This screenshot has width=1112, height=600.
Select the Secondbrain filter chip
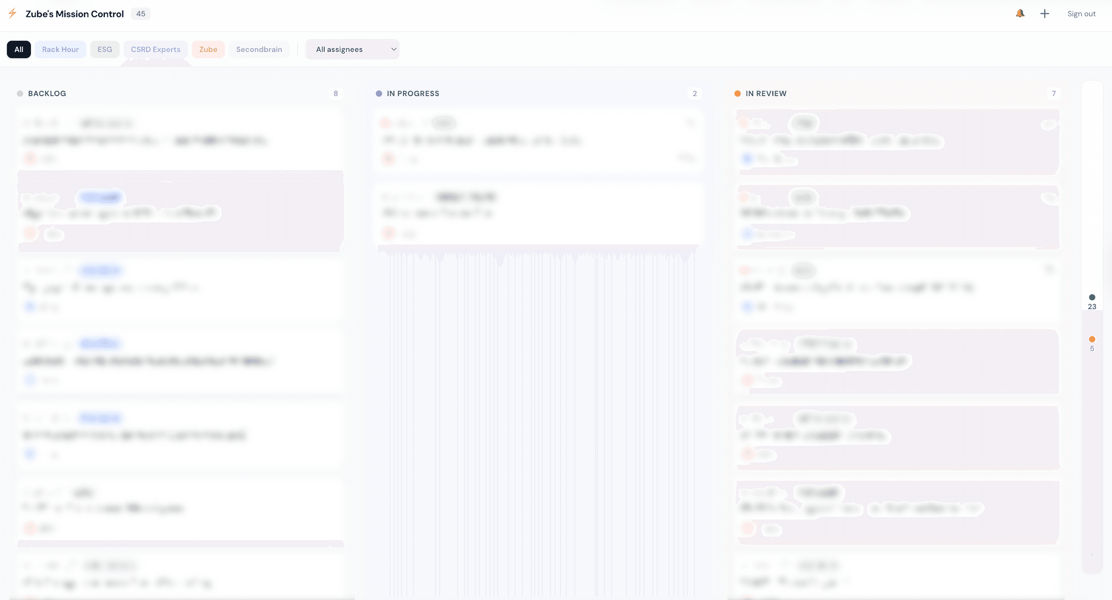click(x=259, y=49)
